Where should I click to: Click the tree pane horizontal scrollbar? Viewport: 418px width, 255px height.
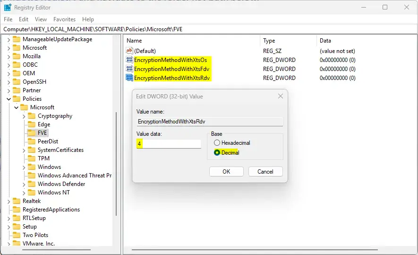pyautogui.click(x=57, y=250)
